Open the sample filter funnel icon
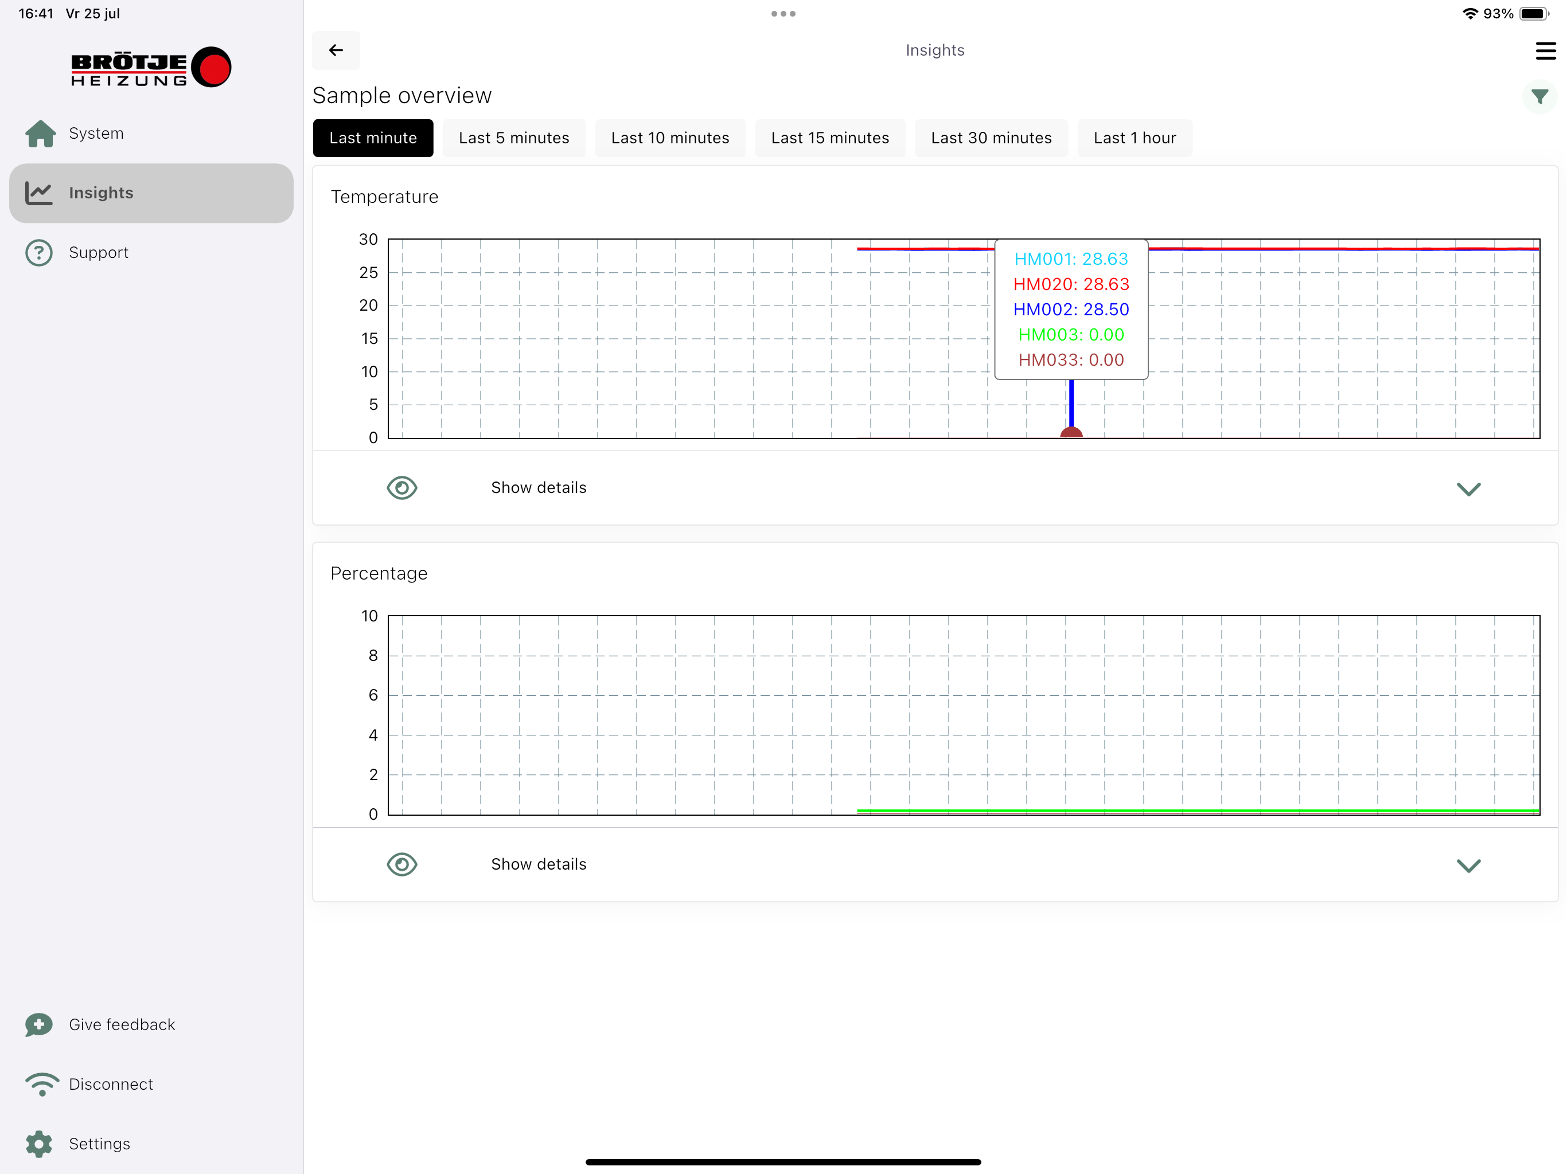This screenshot has width=1567, height=1174. point(1539,96)
